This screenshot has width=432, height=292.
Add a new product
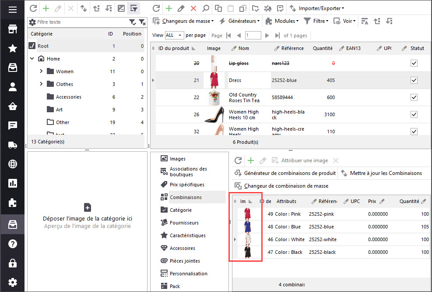click(169, 8)
